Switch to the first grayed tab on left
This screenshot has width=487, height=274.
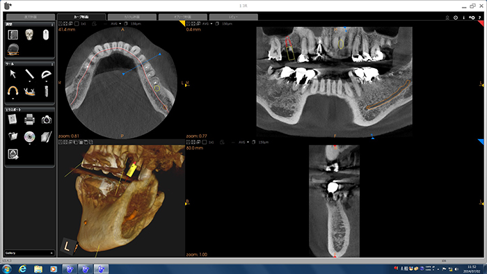31,17
